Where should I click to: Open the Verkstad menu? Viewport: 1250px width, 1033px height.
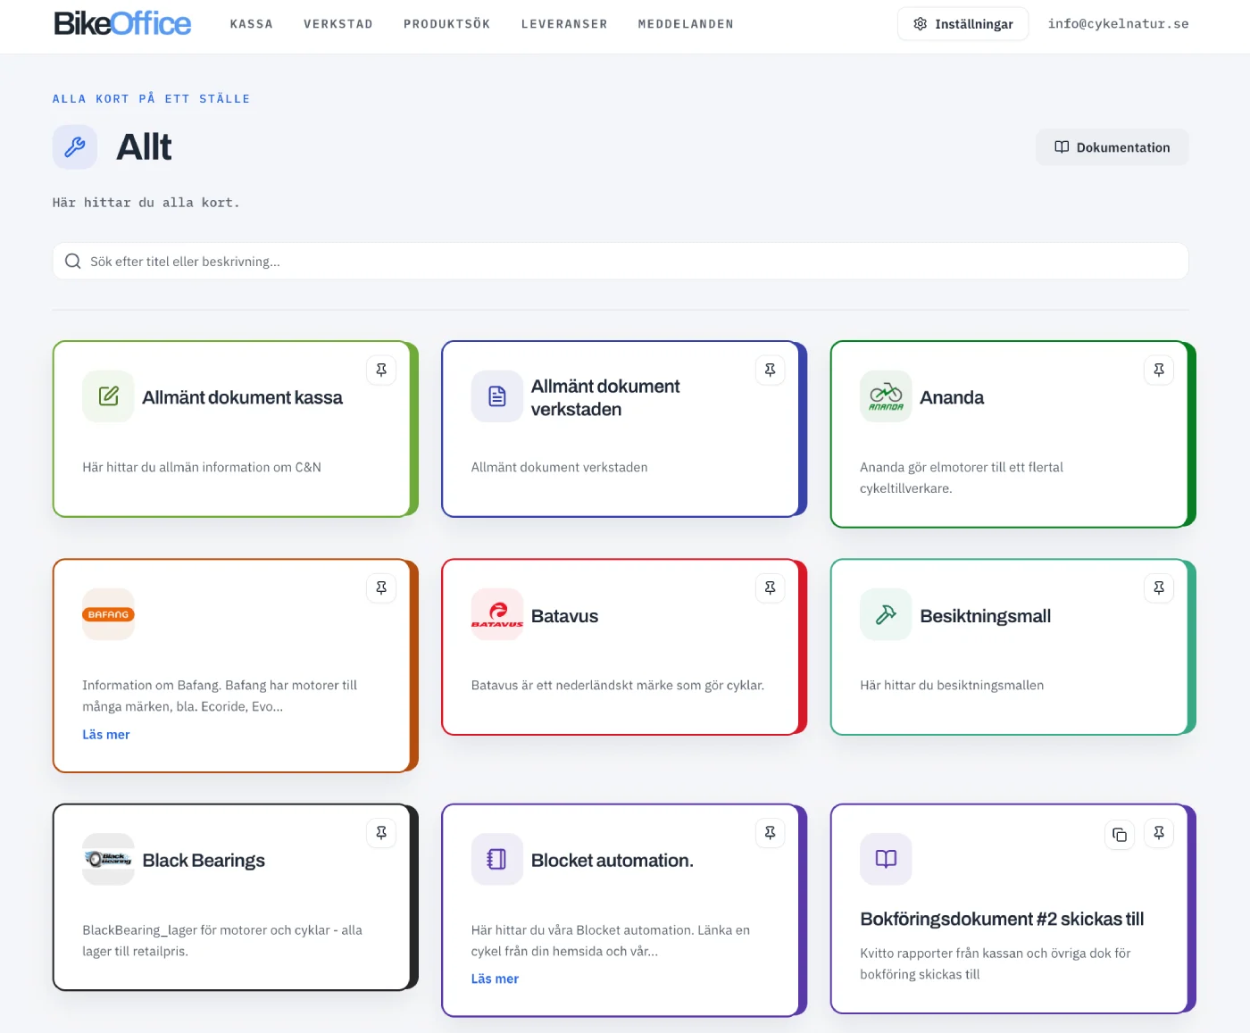point(338,24)
